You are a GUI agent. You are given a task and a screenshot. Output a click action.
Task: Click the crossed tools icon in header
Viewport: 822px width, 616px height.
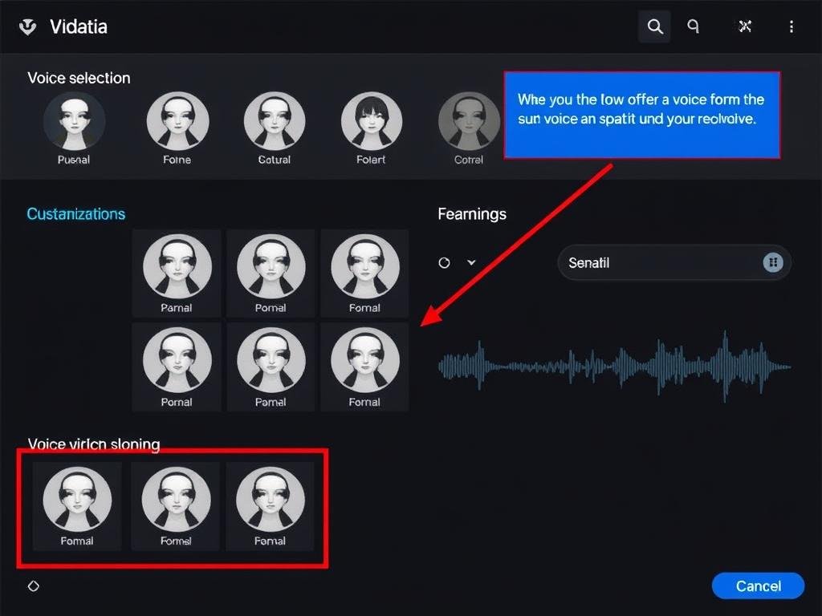[745, 26]
